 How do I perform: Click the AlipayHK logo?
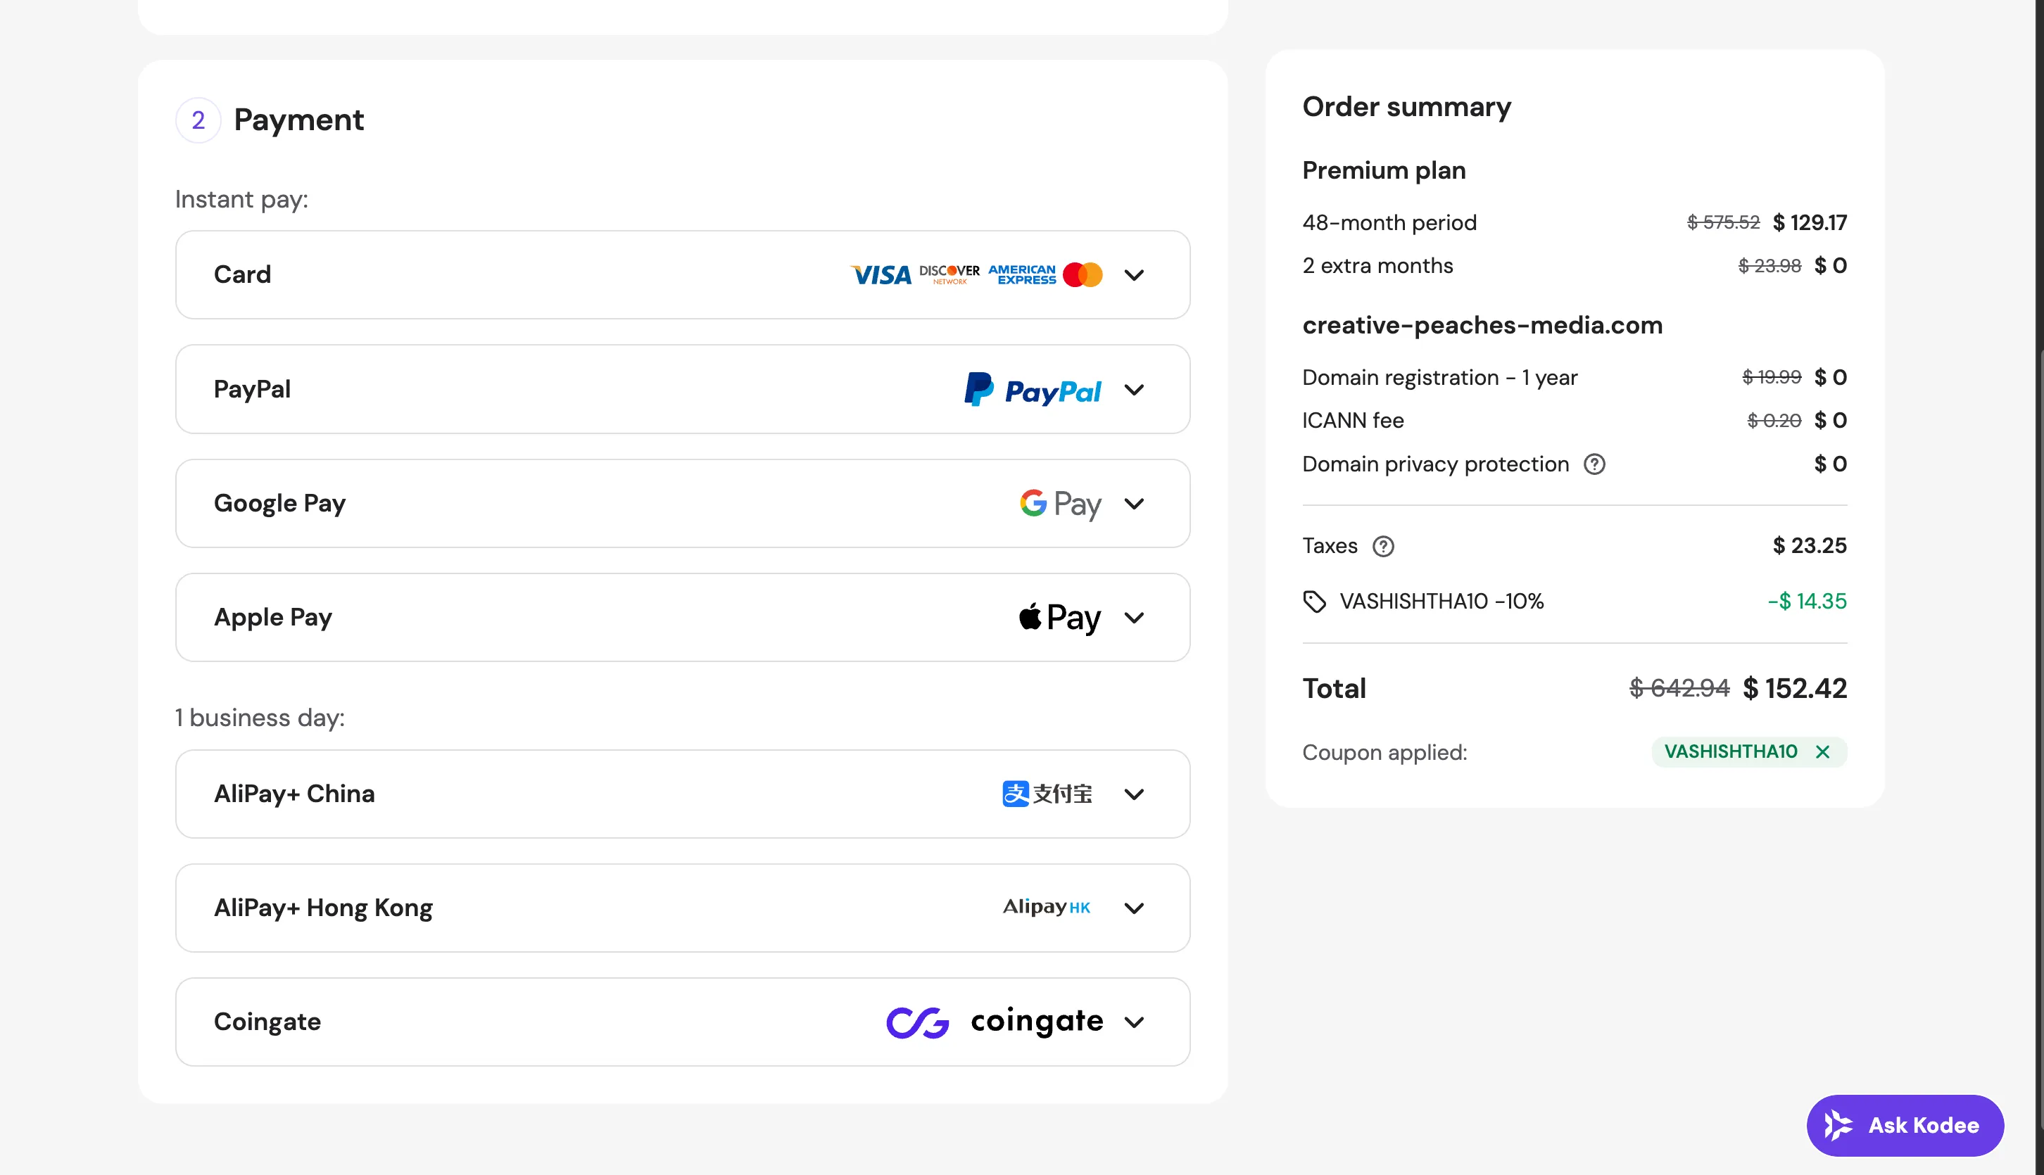pos(1047,907)
